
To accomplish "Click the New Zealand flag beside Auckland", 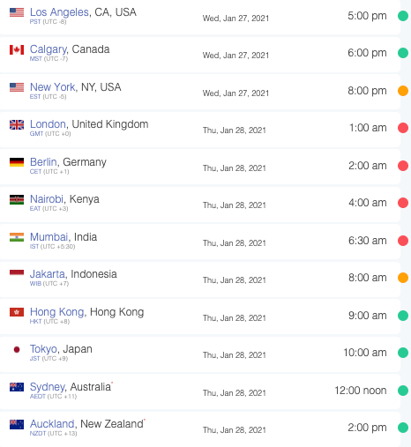I will coord(17,424).
